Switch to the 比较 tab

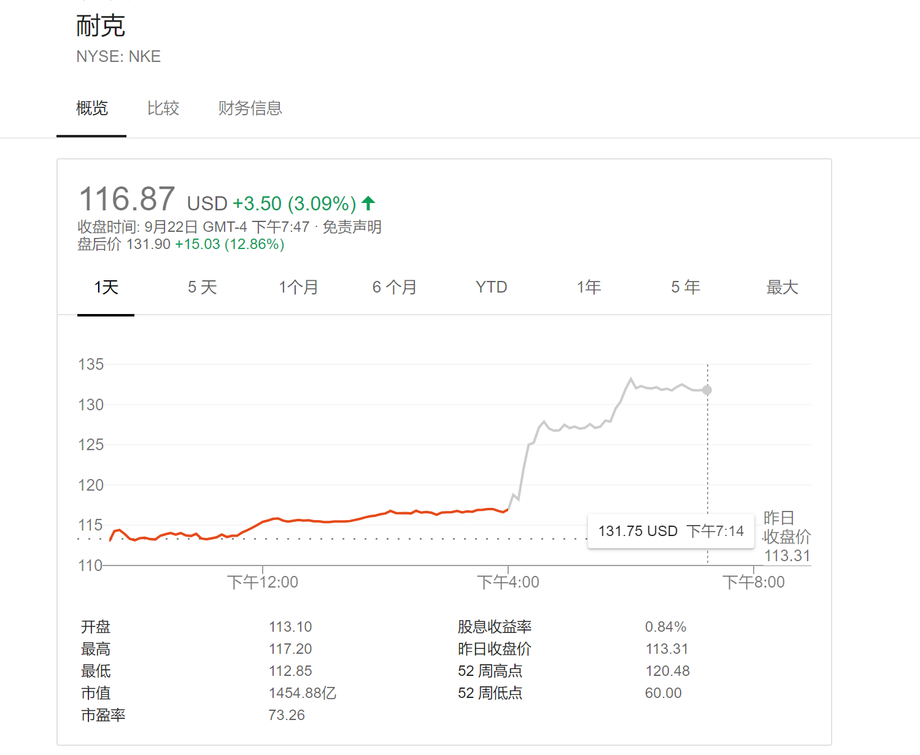163,109
